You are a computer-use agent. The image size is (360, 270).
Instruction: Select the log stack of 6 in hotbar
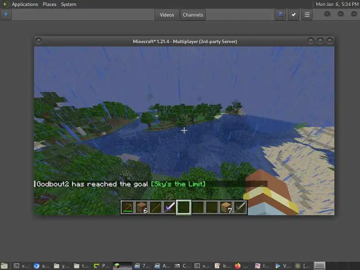(x=142, y=207)
